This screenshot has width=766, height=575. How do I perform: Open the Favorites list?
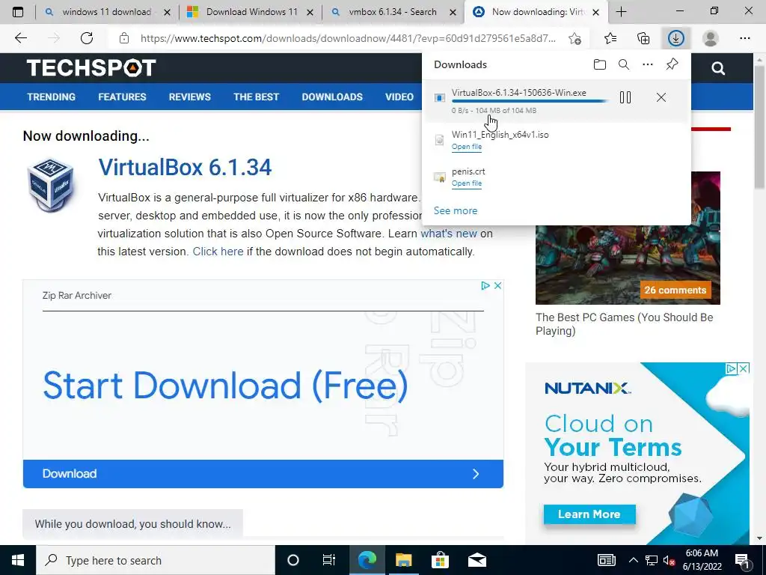[x=610, y=38]
